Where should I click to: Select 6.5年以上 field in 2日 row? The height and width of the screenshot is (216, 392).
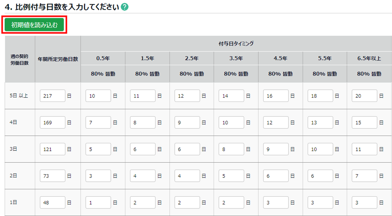[365, 176]
